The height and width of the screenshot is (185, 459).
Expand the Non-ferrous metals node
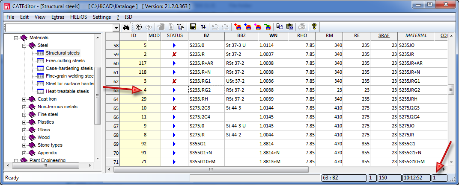(24, 107)
